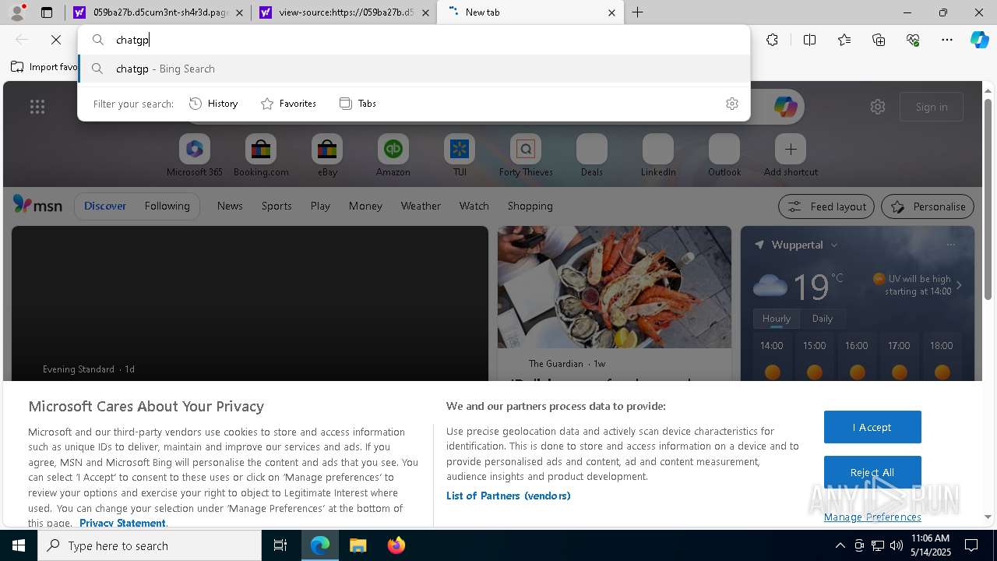The height and width of the screenshot is (561, 997).
Task: Click the address bar showing chatgp
Action: 414,40
